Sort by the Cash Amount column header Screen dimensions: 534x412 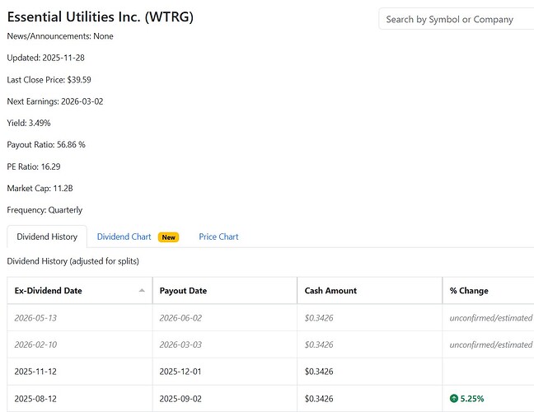330,291
